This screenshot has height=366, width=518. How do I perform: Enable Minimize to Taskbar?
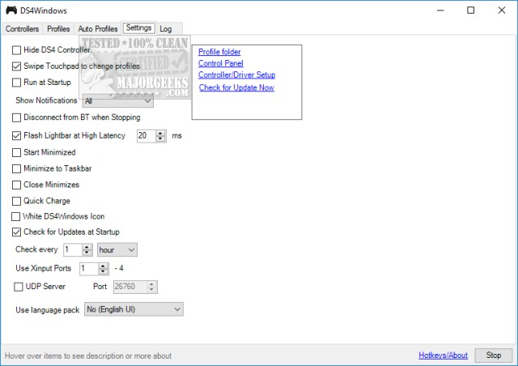[16, 168]
